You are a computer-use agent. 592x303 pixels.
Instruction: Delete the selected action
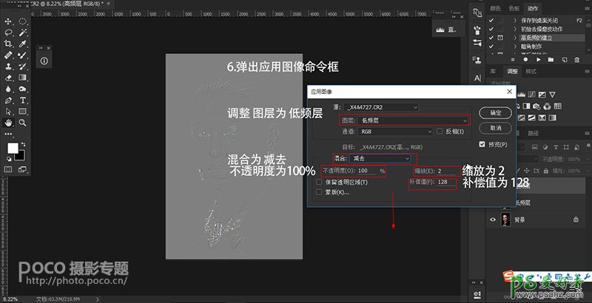click(577, 60)
